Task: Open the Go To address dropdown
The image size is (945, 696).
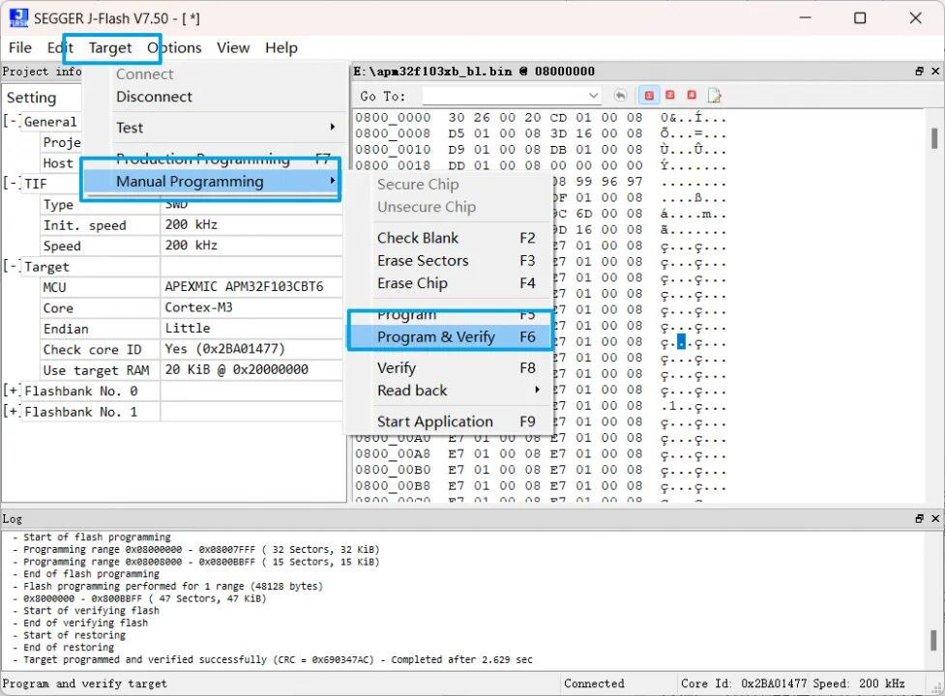Action: click(x=594, y=95)
